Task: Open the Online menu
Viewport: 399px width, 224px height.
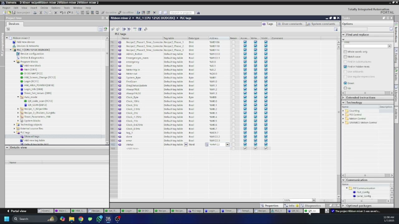Action: pos(44,8)
